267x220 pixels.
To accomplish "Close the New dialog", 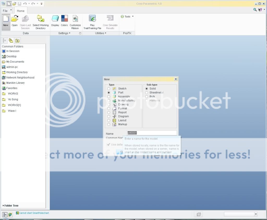I will tap(176, 79).
